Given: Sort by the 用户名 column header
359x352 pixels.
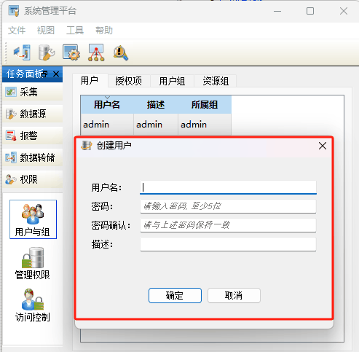Looking at the screenshot, I should coord(107,105).
